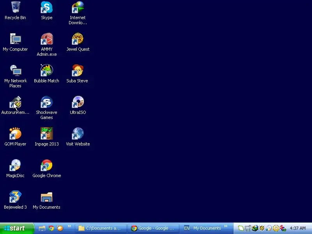The height and width of the screenshot is (234, 312).
Task: Click the red S tray icon
Action: (283, 228)
